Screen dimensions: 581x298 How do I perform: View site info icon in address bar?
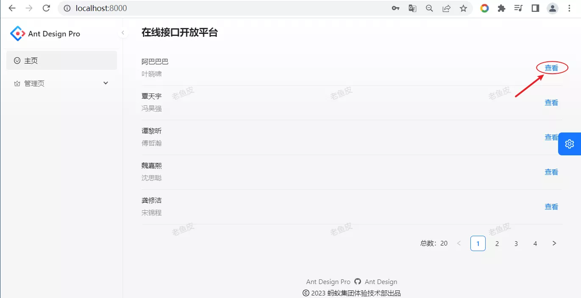[x=67, y=8]
